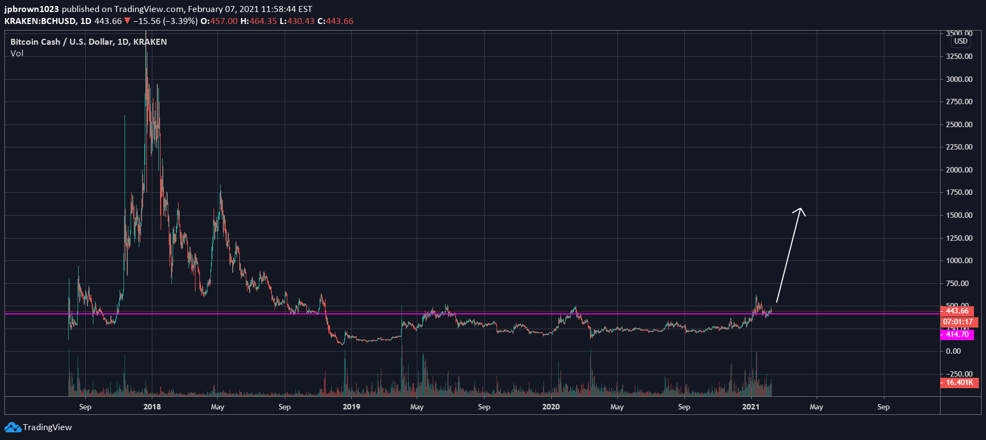The height and width of the screenshot is (440, 986).
Task: Click the 'Vol' indicator legend label
Action: [17, 53]
